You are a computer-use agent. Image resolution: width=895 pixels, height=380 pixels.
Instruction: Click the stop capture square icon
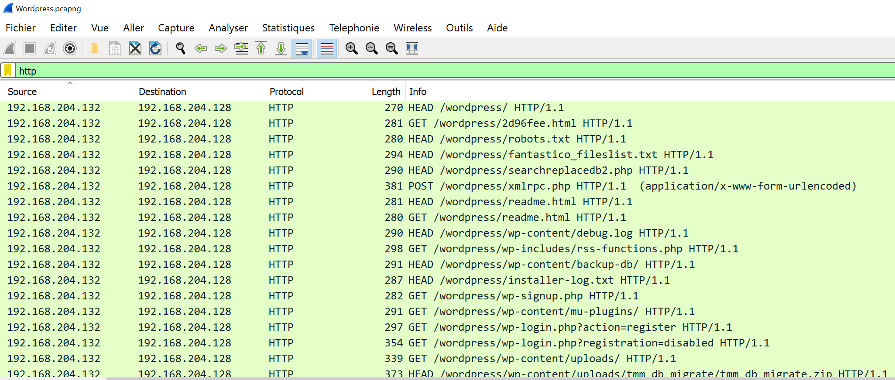point(30,48)
